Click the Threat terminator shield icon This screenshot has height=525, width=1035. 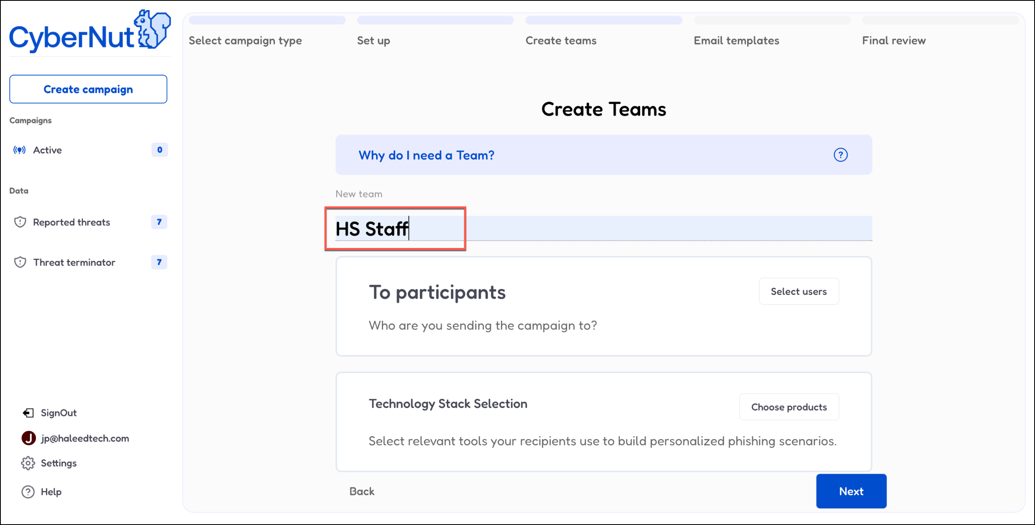(x=20, y=262)
